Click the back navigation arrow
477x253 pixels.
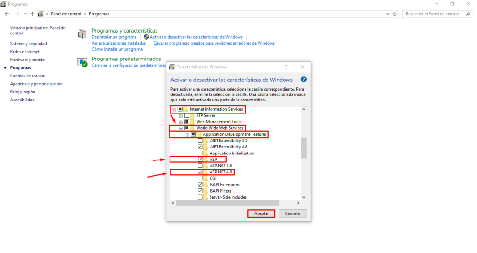point(7,14)
